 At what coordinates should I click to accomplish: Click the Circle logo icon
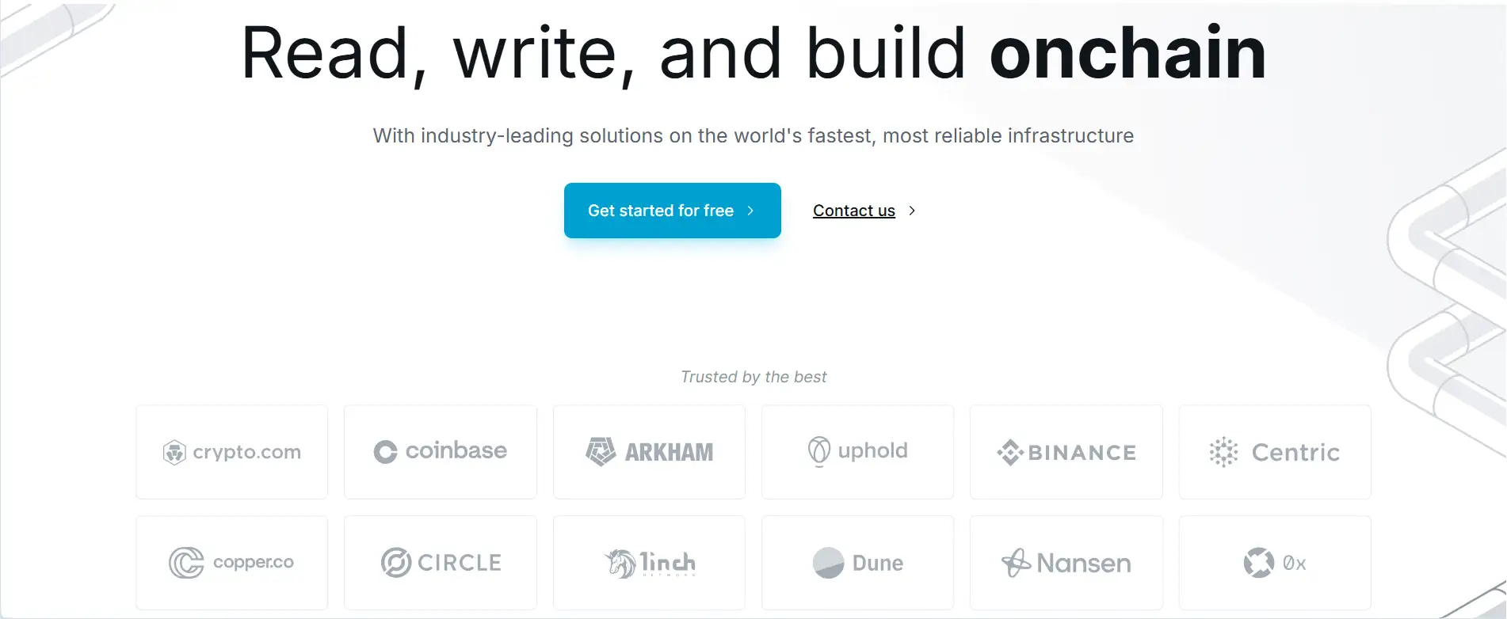395,563
